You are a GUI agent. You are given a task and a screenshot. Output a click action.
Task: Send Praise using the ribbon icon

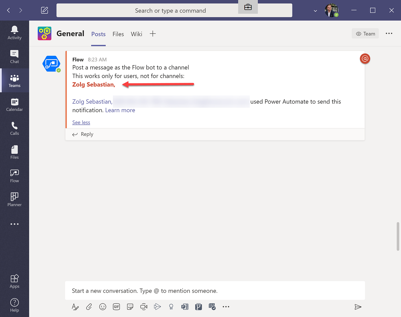tap(171, 307)
